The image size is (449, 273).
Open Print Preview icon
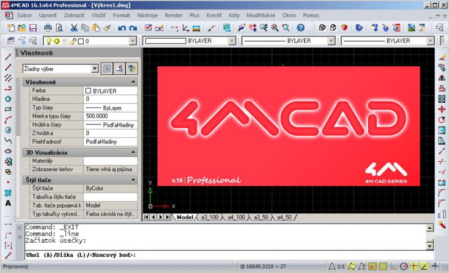(x=59, y=28)
